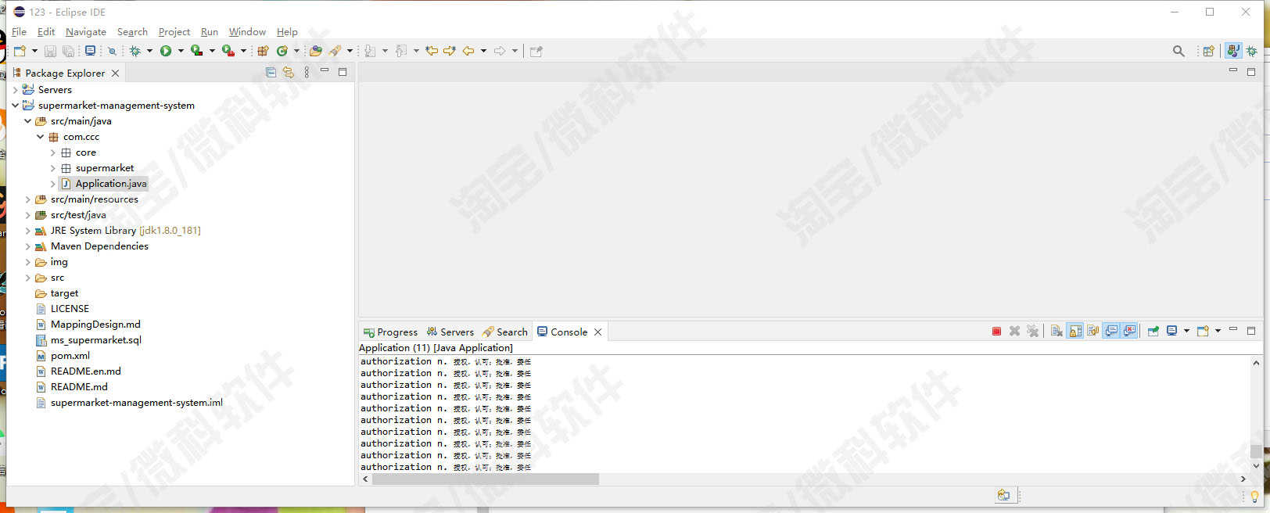
Task: Toggle Scroll Lock in the Console
Action: click(x=1075, y=332)
